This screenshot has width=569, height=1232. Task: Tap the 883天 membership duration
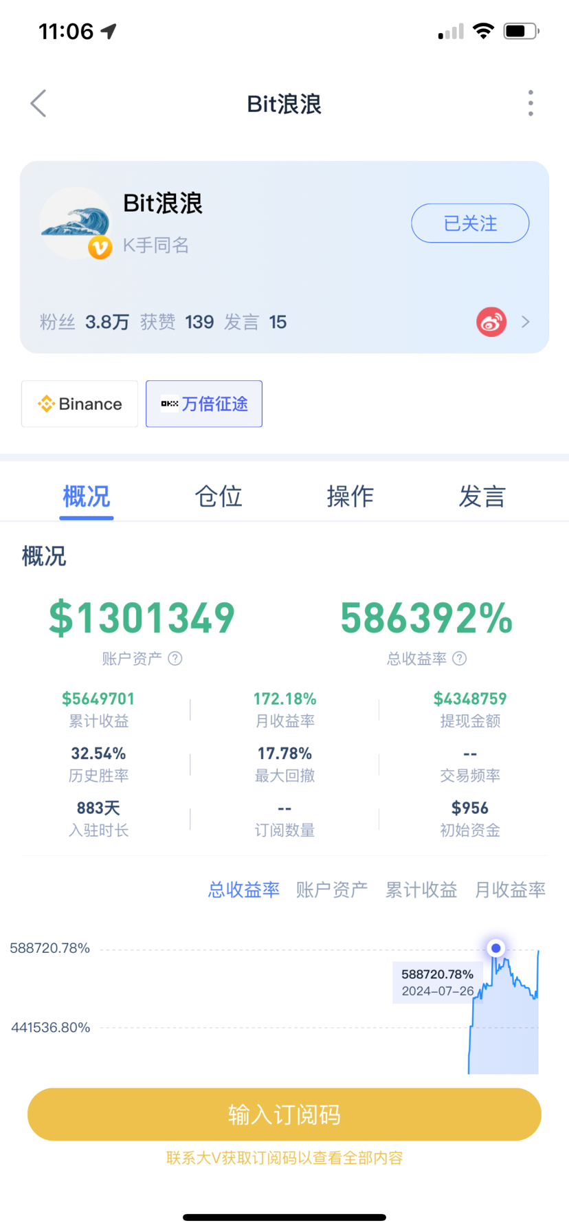pos(98,808)
